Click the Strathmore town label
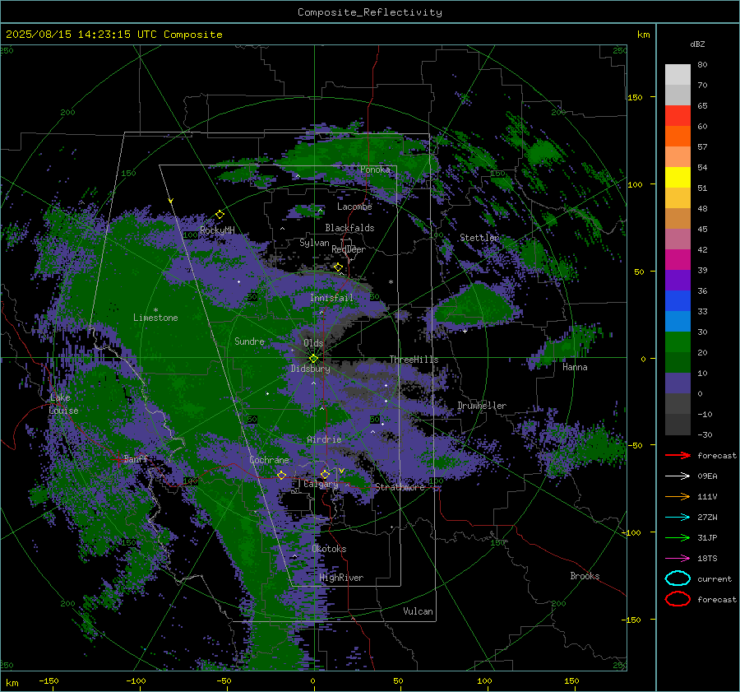The width and height of the screenshot is (740, 692). point(400,487)
